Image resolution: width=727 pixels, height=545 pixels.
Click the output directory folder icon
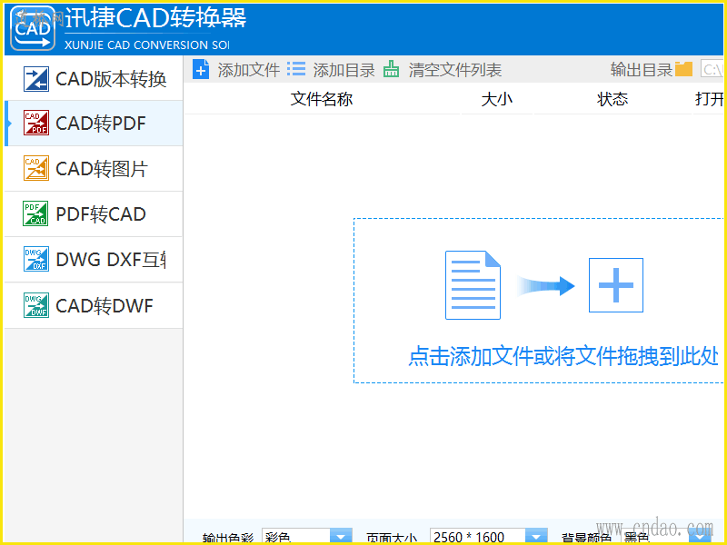tap(684, 69)
